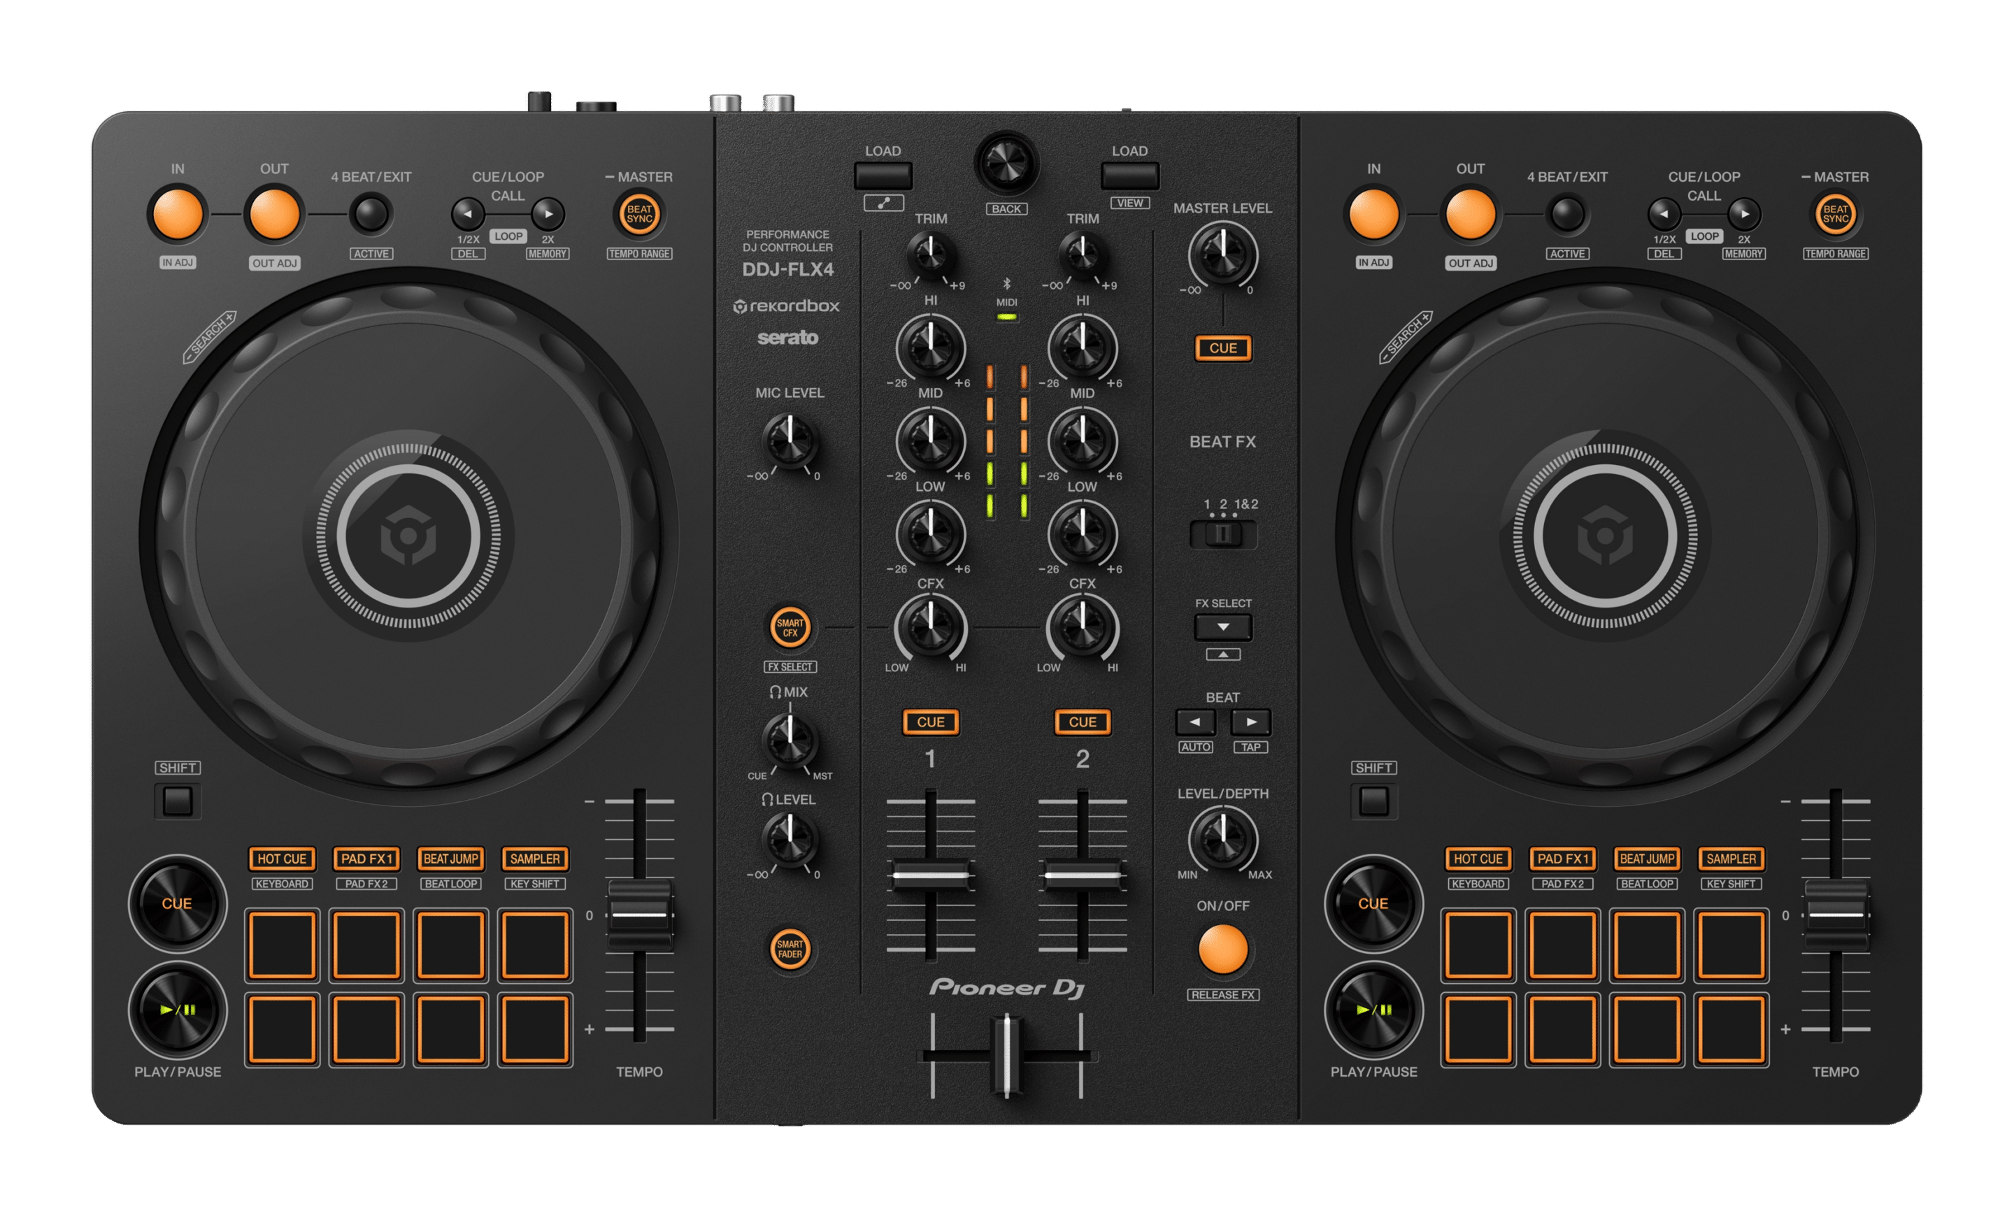The image size is (2014, 1218).
Task: Click channel 1 CFX filter knob
Action: (930, 628)
